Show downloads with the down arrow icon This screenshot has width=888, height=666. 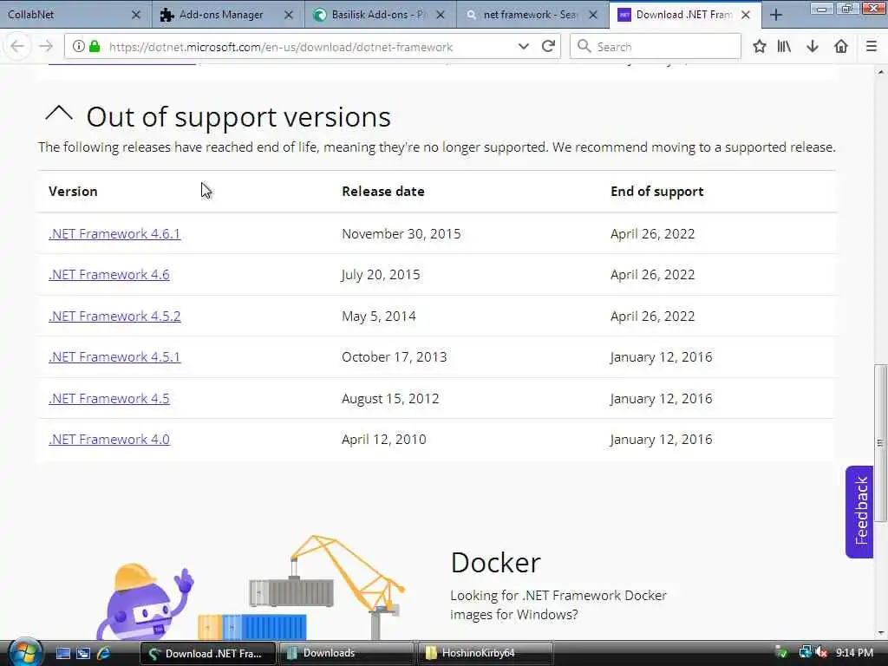[813, 47]
